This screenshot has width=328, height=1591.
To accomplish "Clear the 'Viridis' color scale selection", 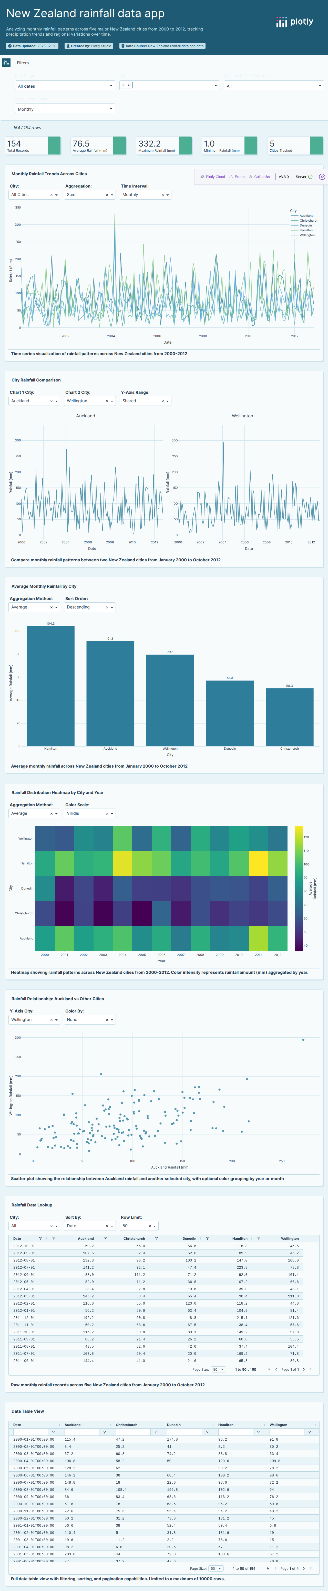I will [107, 814].
